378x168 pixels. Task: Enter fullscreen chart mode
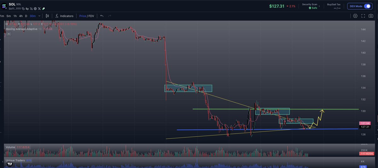[x=363, y=16]
